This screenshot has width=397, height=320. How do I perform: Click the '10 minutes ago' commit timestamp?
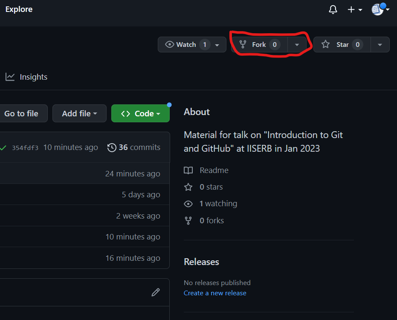71,147
